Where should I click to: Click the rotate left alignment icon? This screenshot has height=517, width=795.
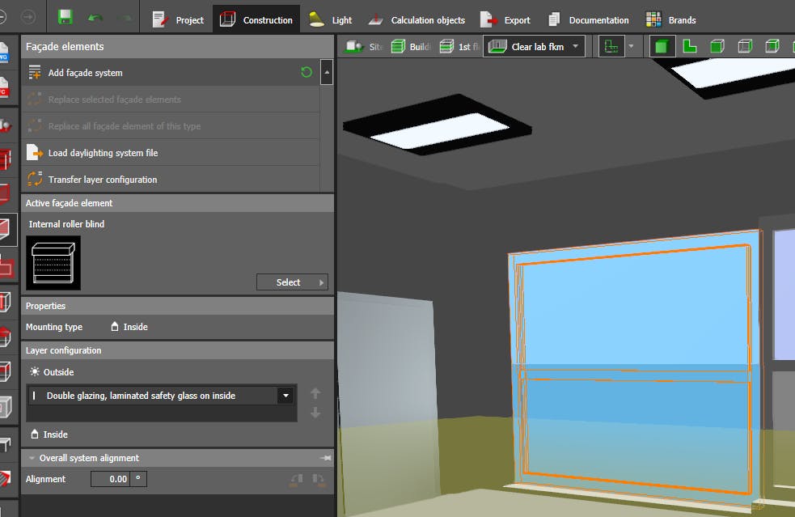[x=297, y=480]
